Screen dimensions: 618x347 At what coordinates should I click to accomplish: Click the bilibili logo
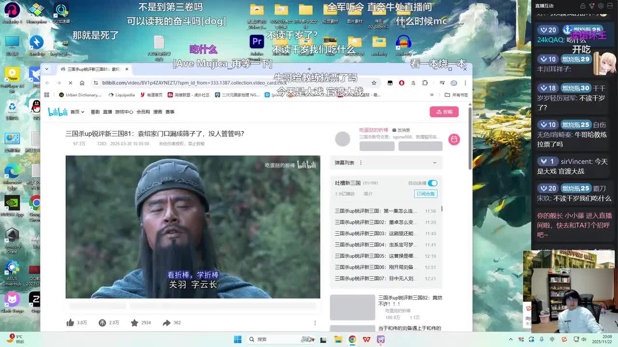pos(57,112)
